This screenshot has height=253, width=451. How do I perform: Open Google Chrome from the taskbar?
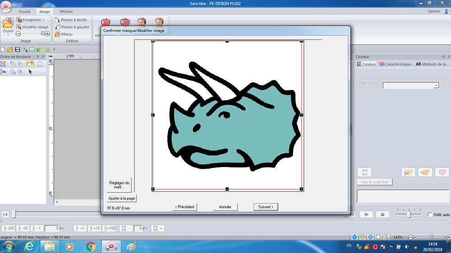91,246
